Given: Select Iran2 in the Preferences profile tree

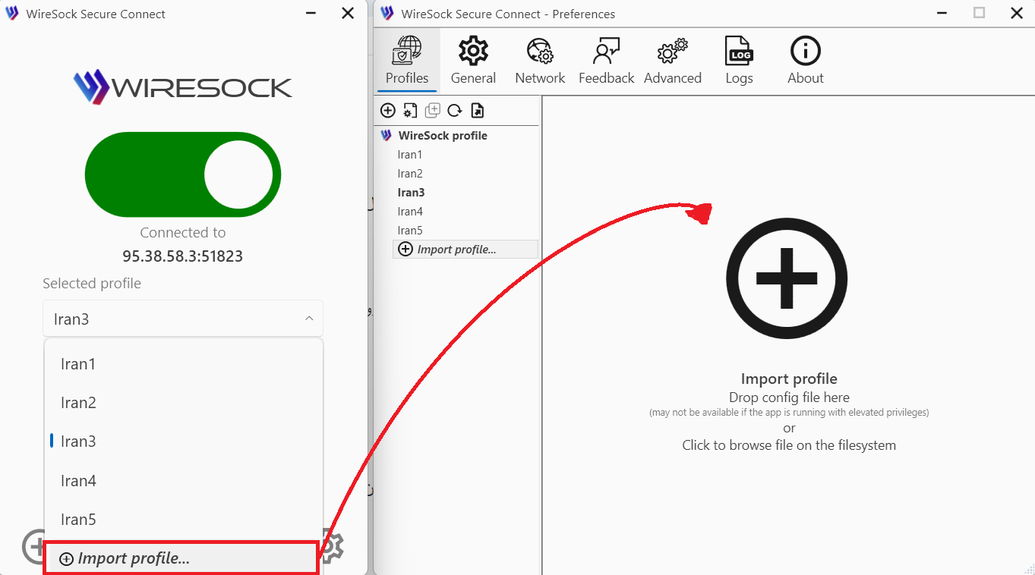Looking at the screenshot, I should (410, 174).
